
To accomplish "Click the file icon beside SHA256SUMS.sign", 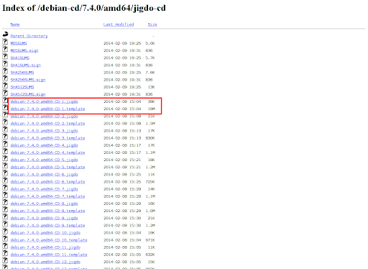I will 5,78.
